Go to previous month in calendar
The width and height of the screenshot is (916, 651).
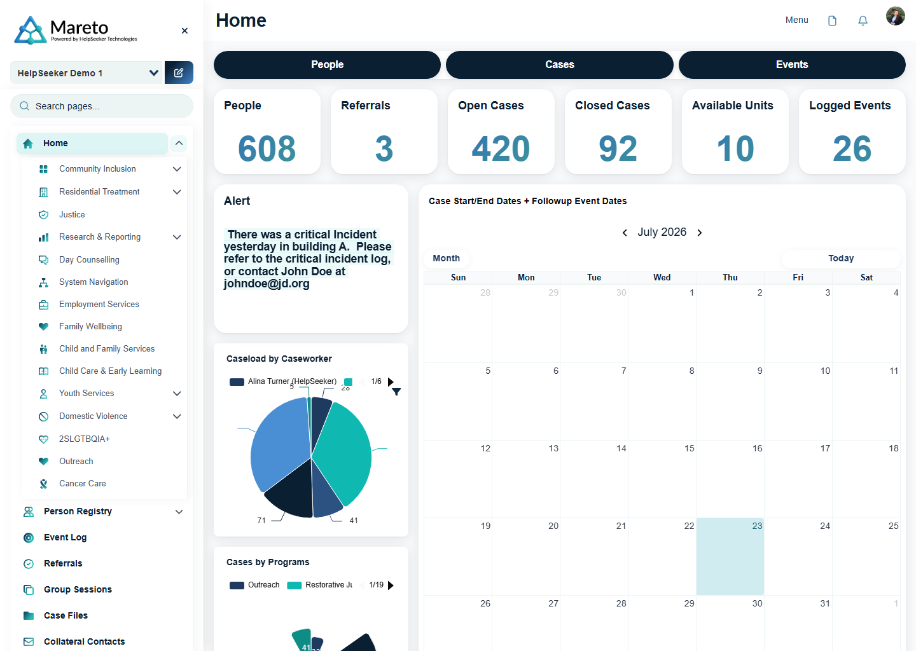625,233
